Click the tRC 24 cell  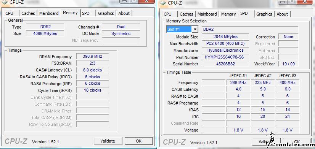click(288, 116)
